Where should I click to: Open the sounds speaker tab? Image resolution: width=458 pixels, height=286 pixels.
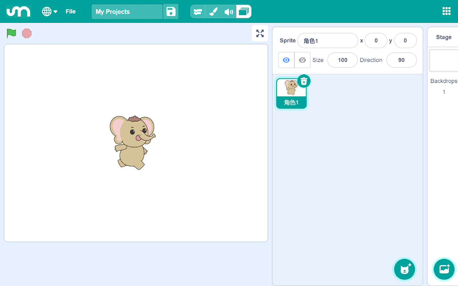[228, 12]
